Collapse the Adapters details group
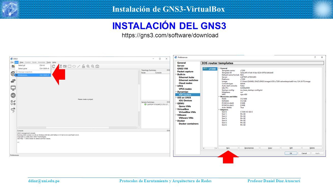The image size is (333, 187). (219, 110)
